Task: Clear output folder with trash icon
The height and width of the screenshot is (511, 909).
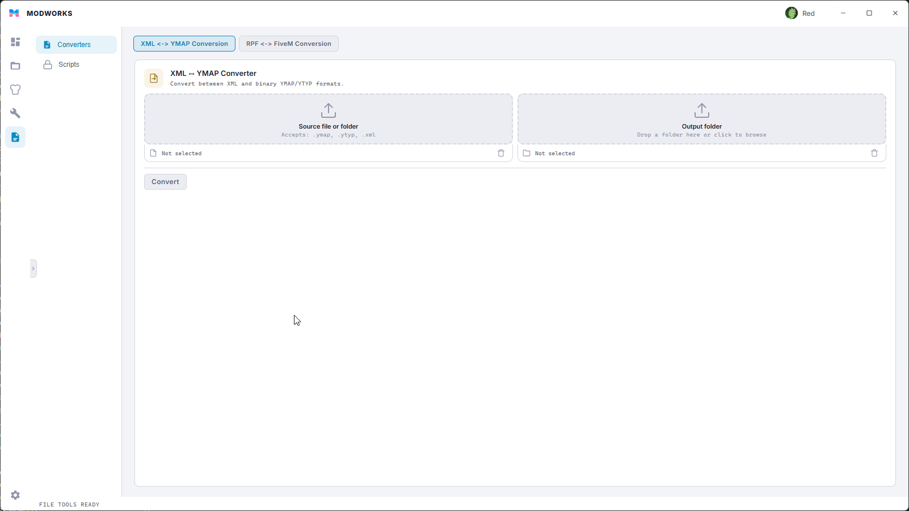Action: [874, 153]
